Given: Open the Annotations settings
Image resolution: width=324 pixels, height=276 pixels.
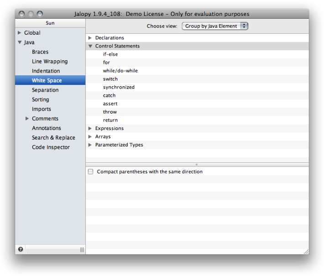Looking at the screenshot, I should point(46,128).
